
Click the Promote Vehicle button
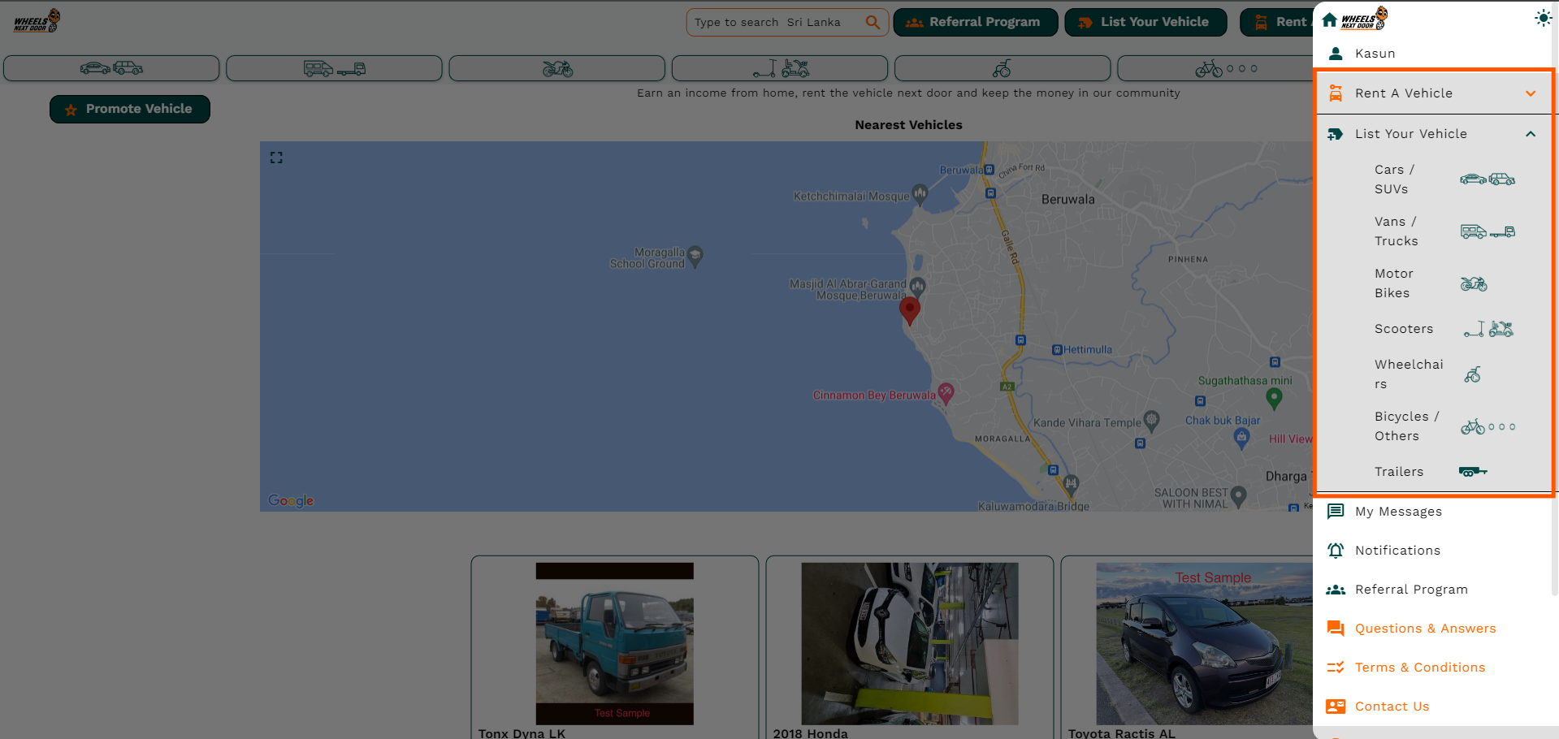point(130,109)
